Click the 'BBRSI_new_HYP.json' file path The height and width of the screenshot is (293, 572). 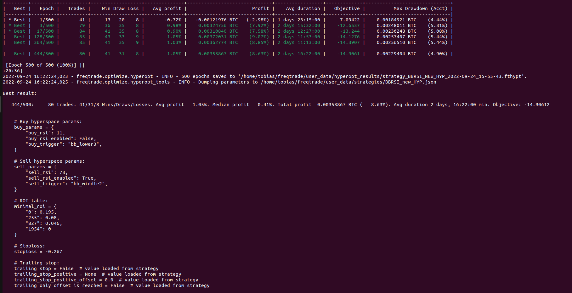coord(348,82)
